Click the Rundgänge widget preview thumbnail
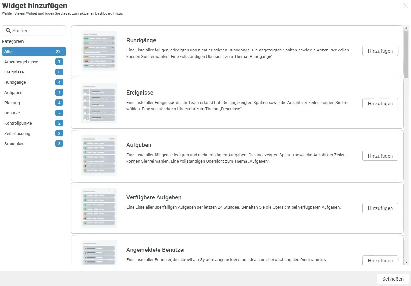Viewport: 411px width, 286px height. 99,50
